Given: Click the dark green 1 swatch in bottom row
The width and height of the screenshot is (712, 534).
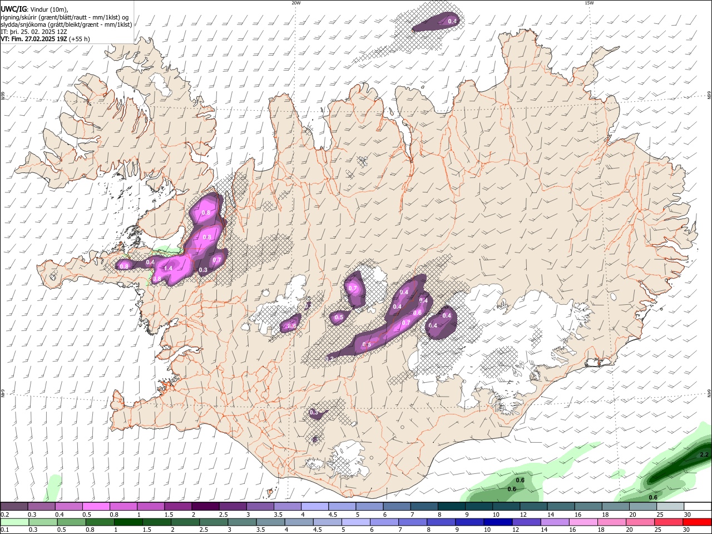Looking at the screenshot, I should (128, 522).
